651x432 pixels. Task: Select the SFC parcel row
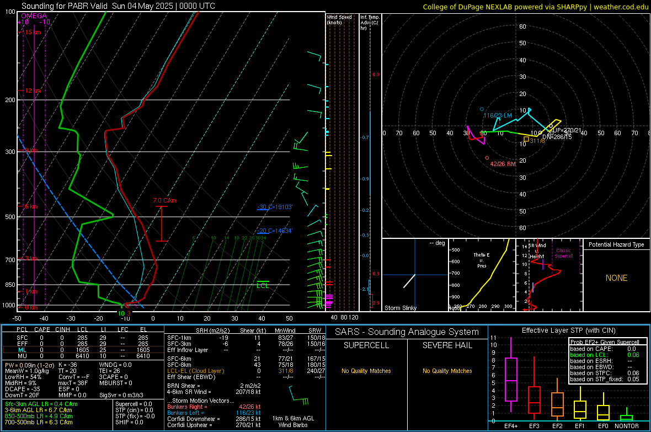(x=83, y=338)
